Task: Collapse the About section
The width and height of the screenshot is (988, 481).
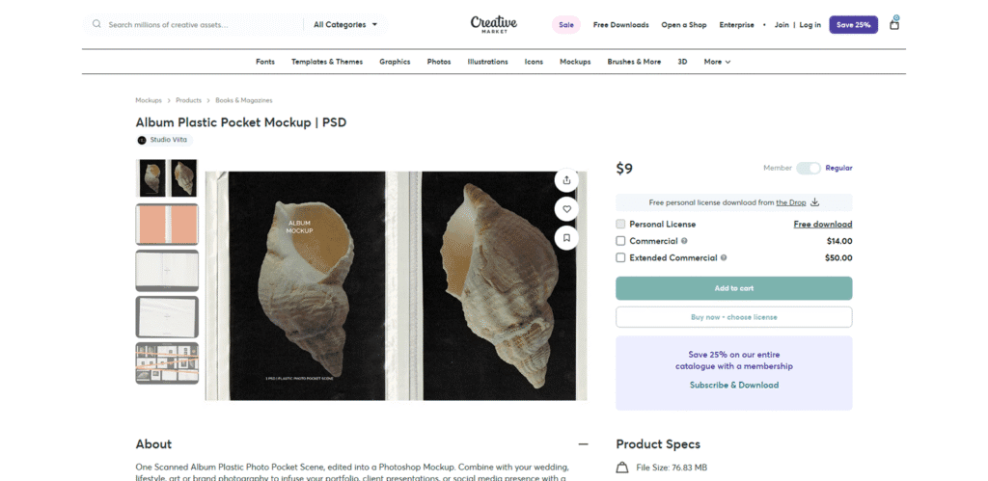Action: tap(583, 444)
